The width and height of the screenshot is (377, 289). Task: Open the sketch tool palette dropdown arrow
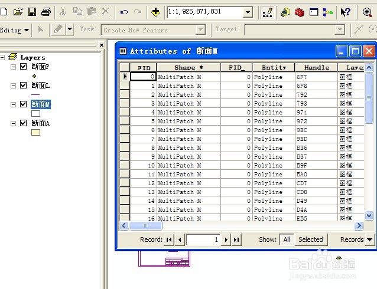(x=70, y=29)
